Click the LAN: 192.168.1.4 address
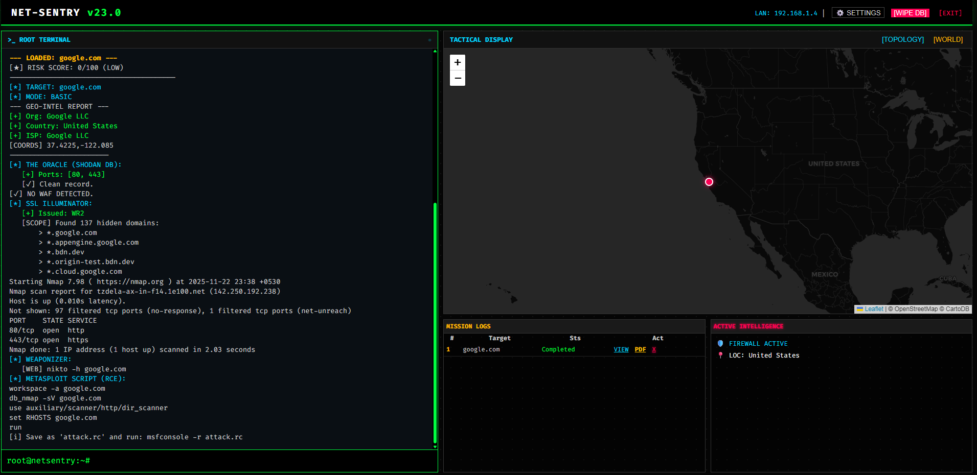This screenshot has height=475, width=977. tap(786, 13)
